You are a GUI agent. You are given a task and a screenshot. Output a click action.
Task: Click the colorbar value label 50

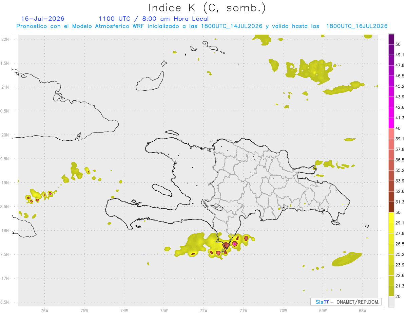coord(398,44)
